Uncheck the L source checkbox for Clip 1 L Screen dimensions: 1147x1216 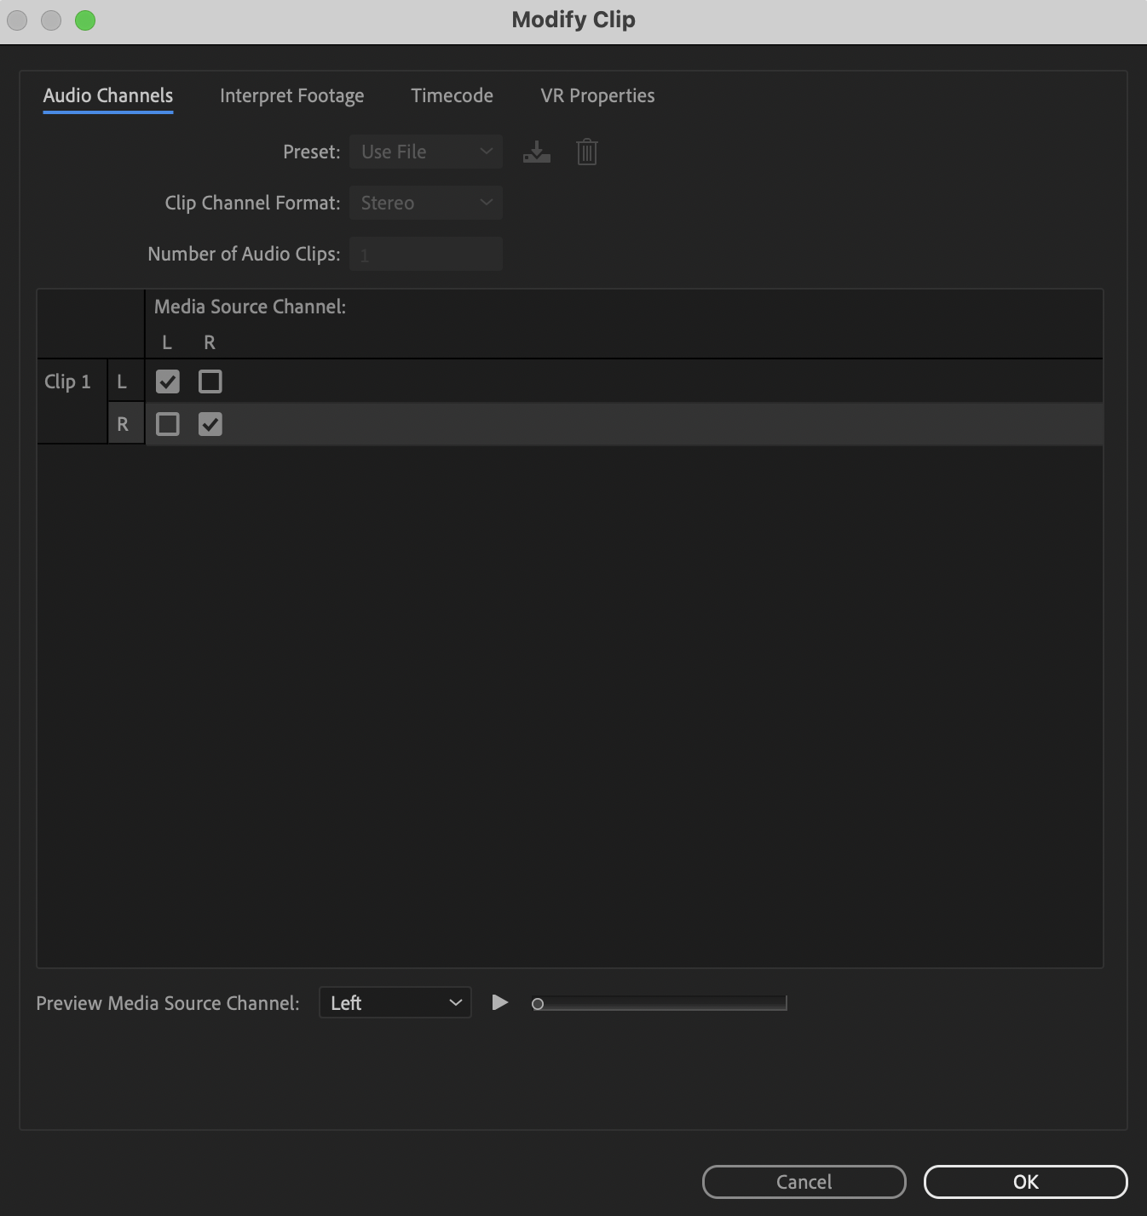click(167, 381)
